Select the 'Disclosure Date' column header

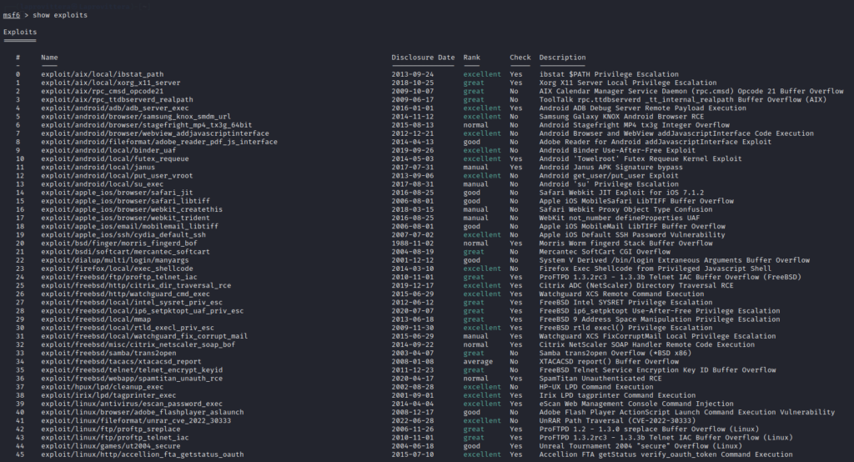tap(423, 58)
